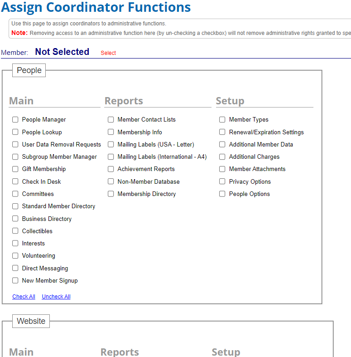The width and height of the screenshot is (351, 357).
Task: Select the Committees checkbox
Action: coord(15,194)
